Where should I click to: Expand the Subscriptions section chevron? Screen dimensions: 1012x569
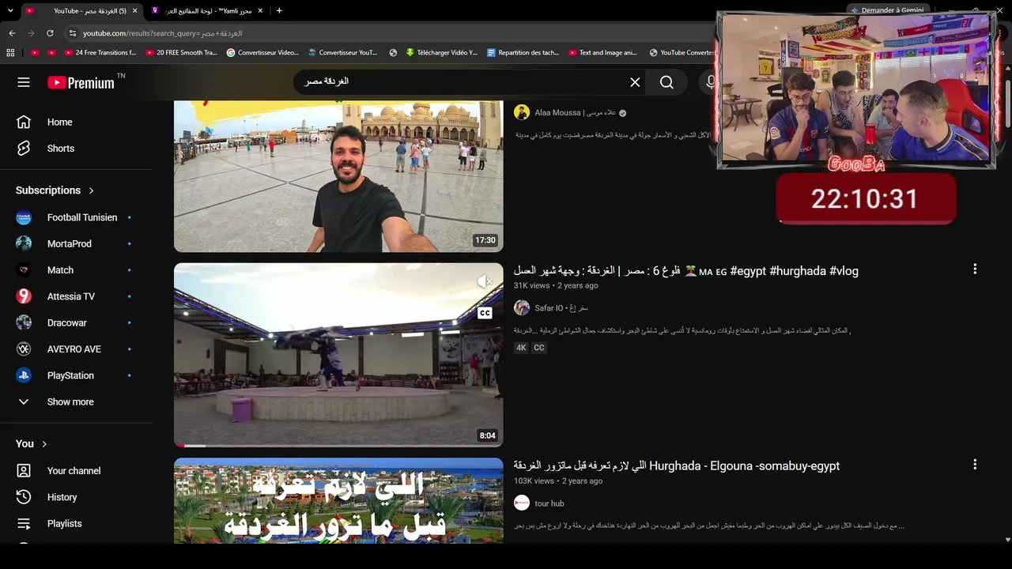tap(91, 190)
